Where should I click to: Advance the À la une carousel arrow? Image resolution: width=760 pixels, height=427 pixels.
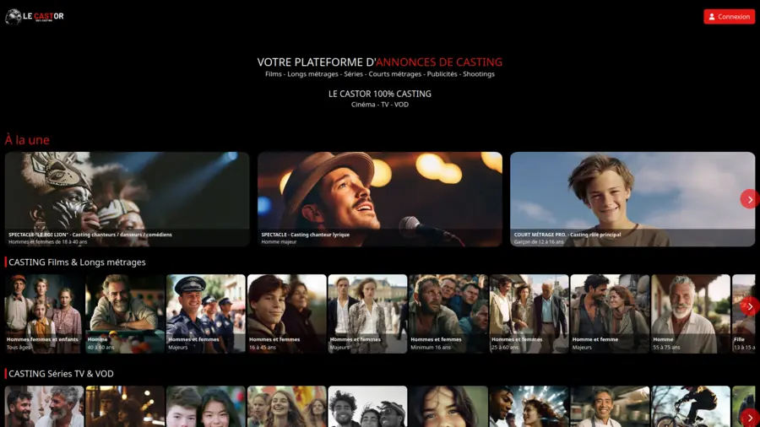(749, 199)
